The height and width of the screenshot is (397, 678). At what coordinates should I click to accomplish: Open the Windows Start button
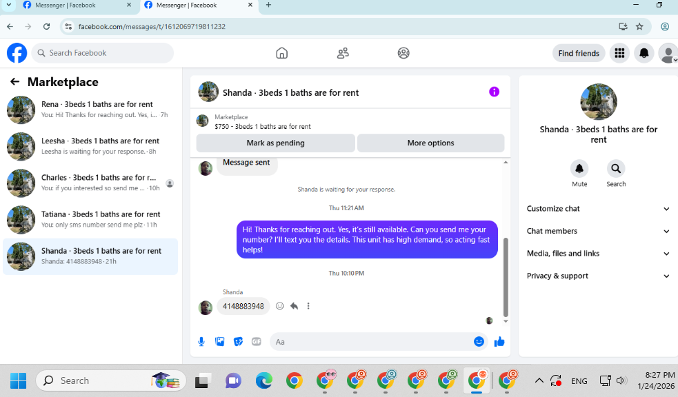point(18,380)
